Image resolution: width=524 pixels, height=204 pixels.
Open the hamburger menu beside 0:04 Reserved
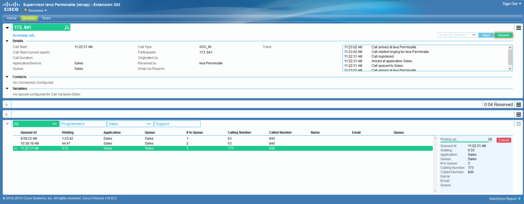tap(518, 105)
